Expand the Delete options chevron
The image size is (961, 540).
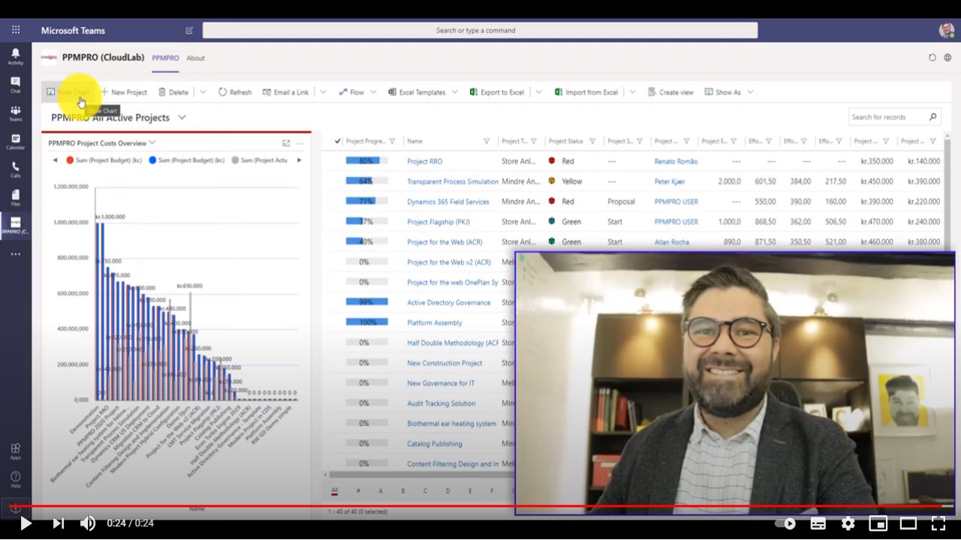[x=203, y=92]
